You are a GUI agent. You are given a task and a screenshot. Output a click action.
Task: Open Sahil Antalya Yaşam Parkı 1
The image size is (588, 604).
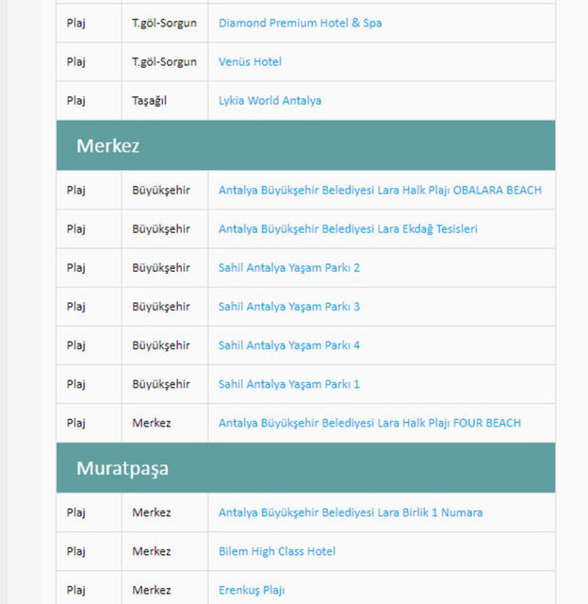pos(288,384)
